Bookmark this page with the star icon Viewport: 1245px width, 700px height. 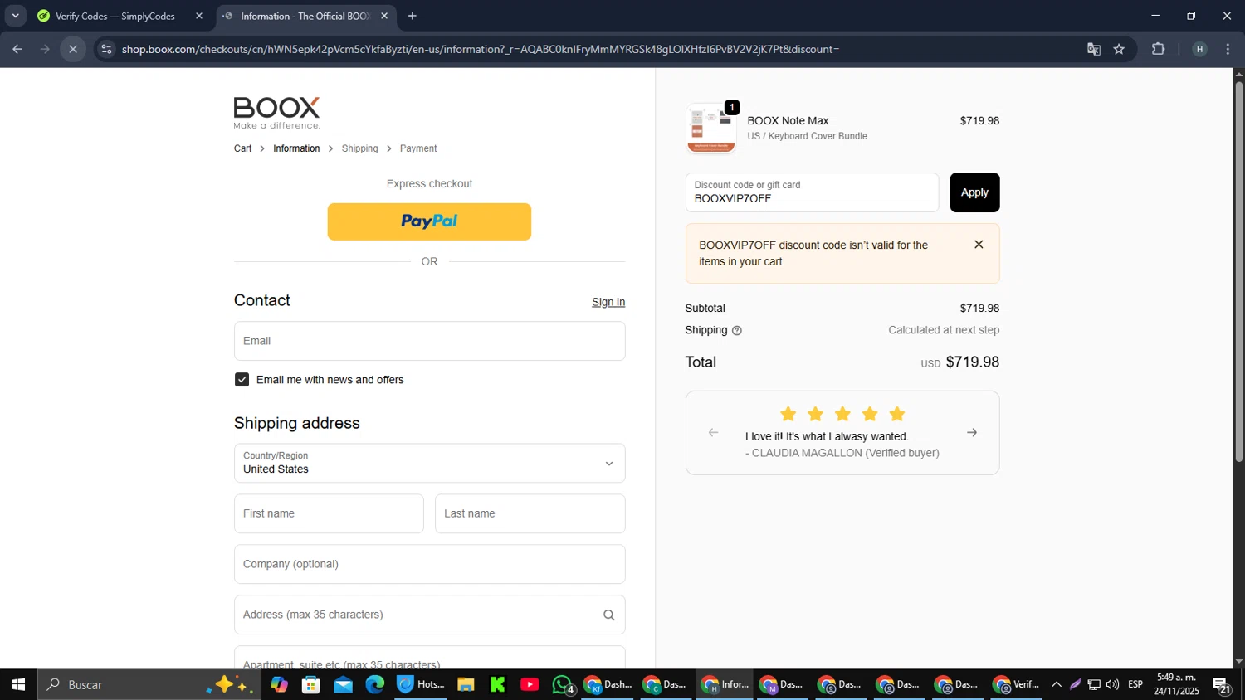1119,49
